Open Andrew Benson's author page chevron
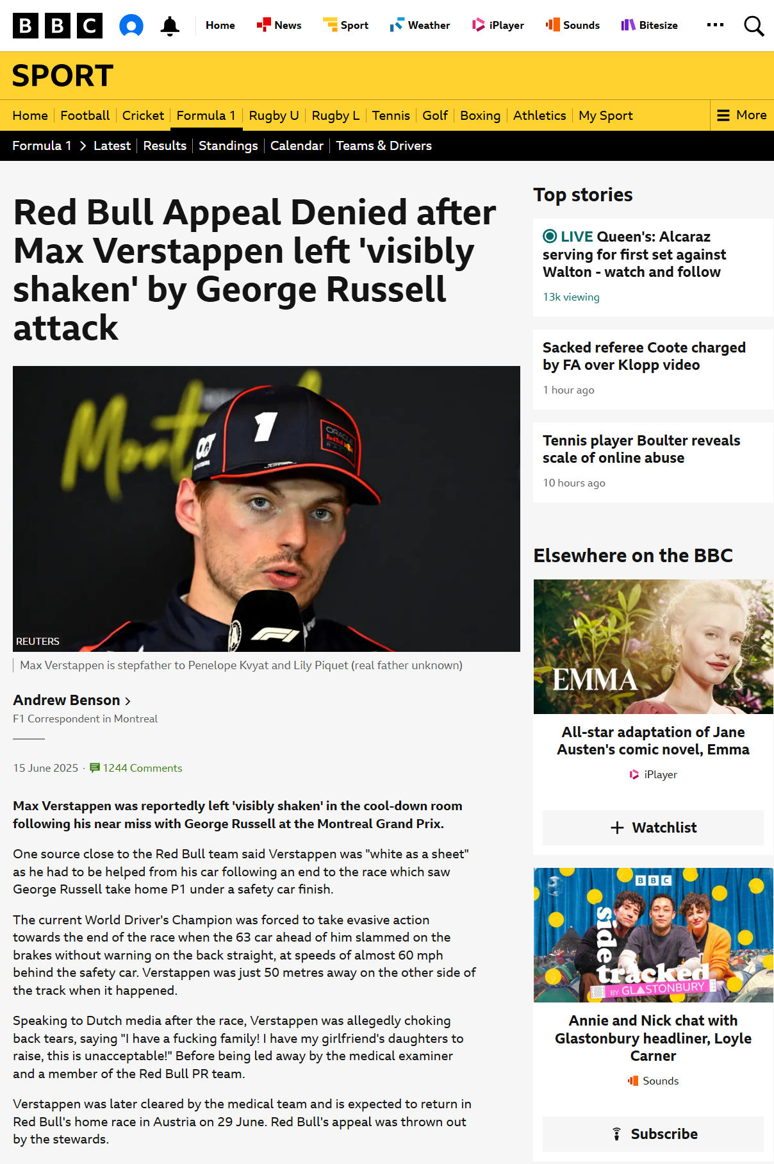This screenshot has width=774, height=1164. [128, 701]
